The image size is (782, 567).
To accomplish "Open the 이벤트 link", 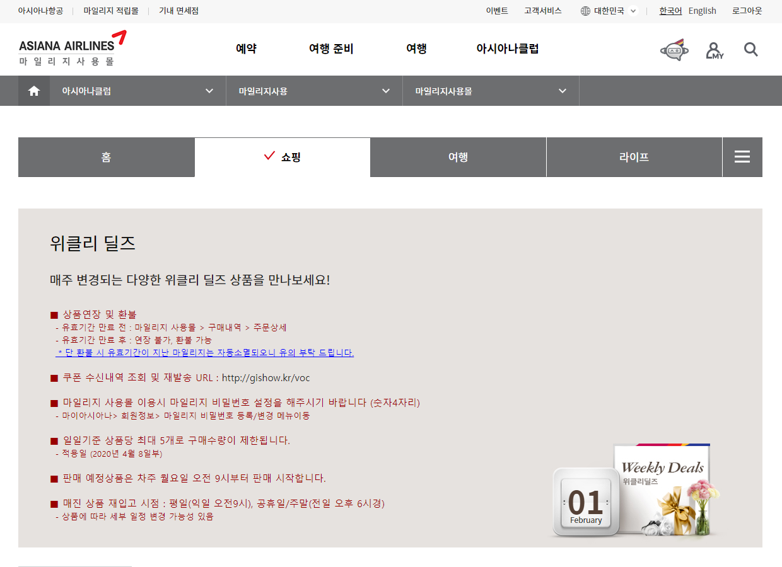I will [x=497, y=11].
